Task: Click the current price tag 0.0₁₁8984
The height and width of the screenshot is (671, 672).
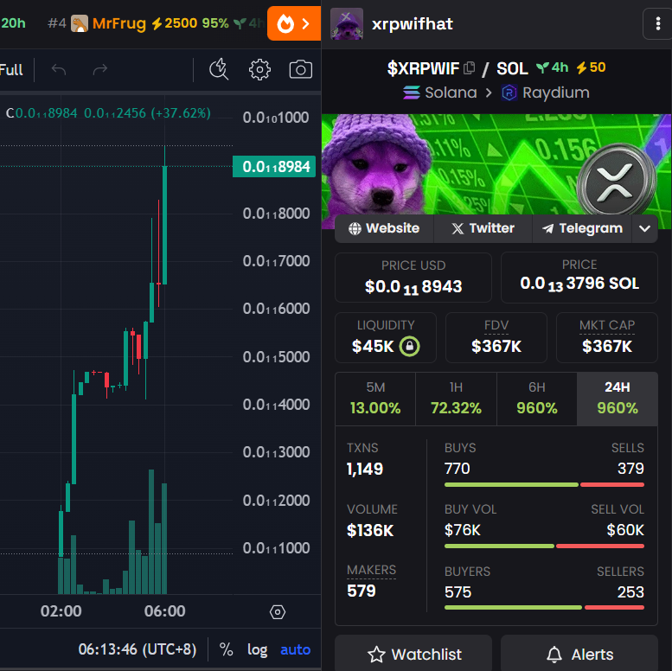Action: point(274,167)
